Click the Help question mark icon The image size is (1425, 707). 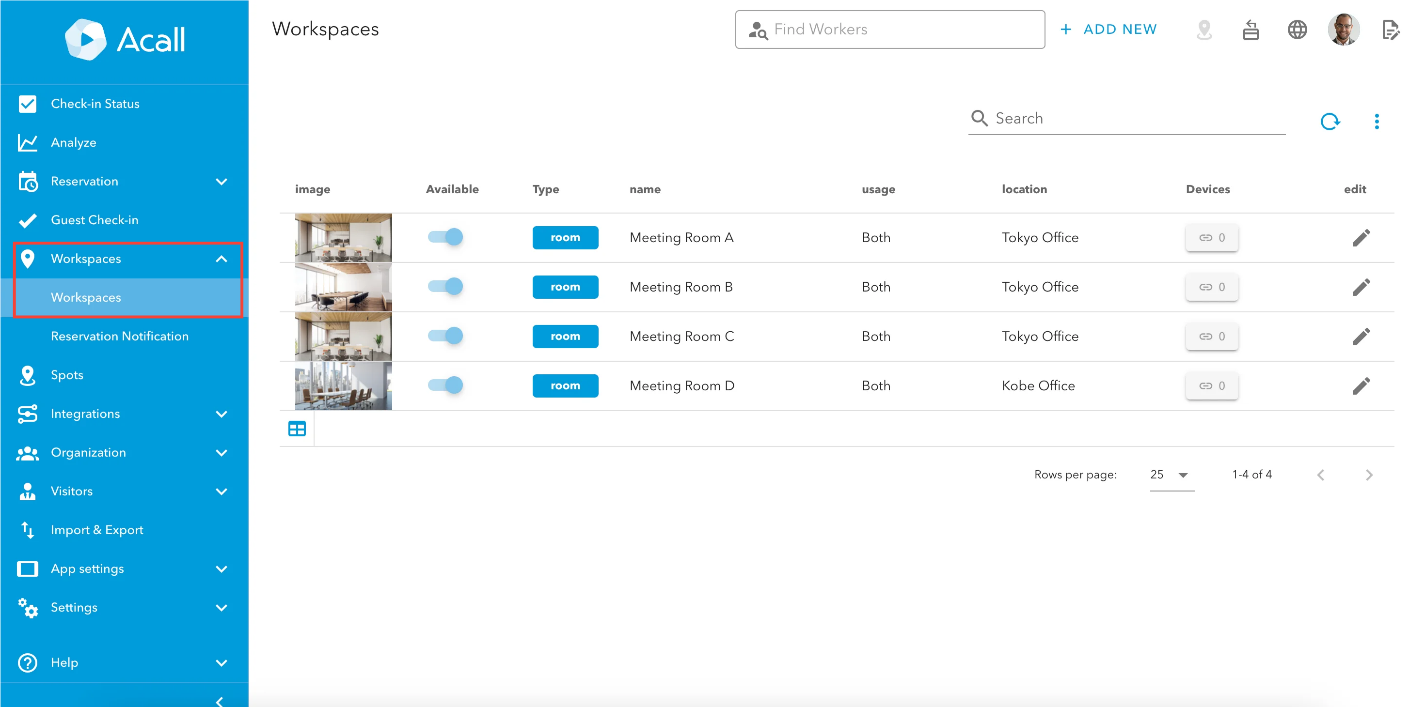coord(28,662)
